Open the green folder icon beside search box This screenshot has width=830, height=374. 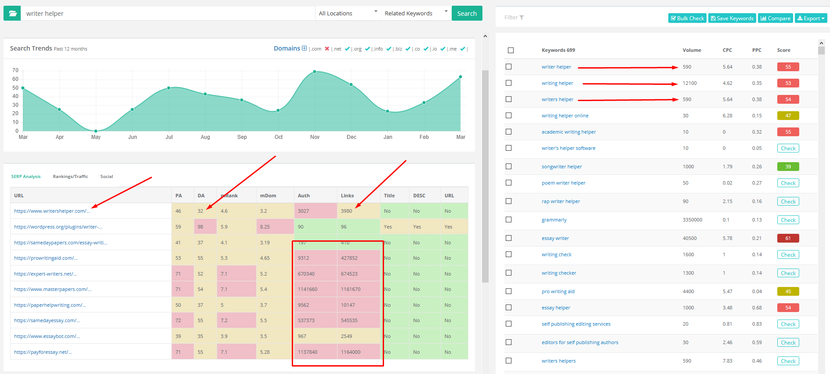click(x=12, y=13)
